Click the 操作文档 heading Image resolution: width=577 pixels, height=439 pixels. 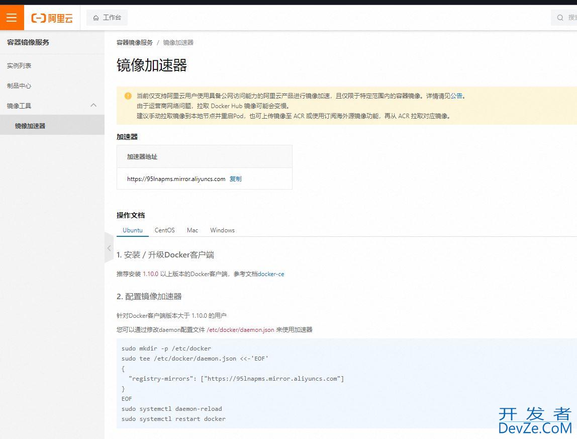point(131,215)
